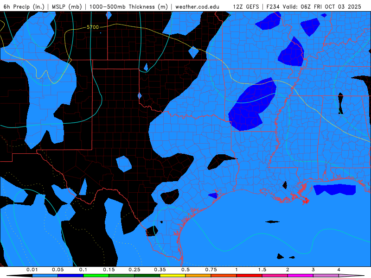Click the "1000-500mb Thickness (m)" header label

tap(128, 6)
